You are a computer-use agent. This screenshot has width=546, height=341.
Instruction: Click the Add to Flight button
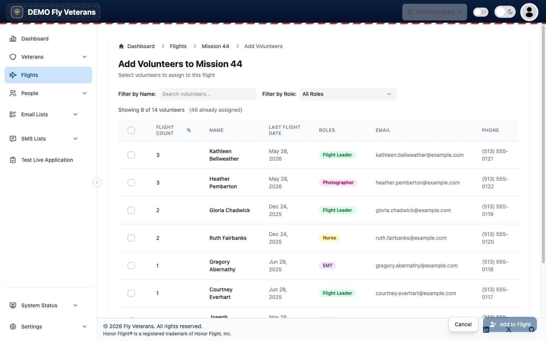pos(510,324)
